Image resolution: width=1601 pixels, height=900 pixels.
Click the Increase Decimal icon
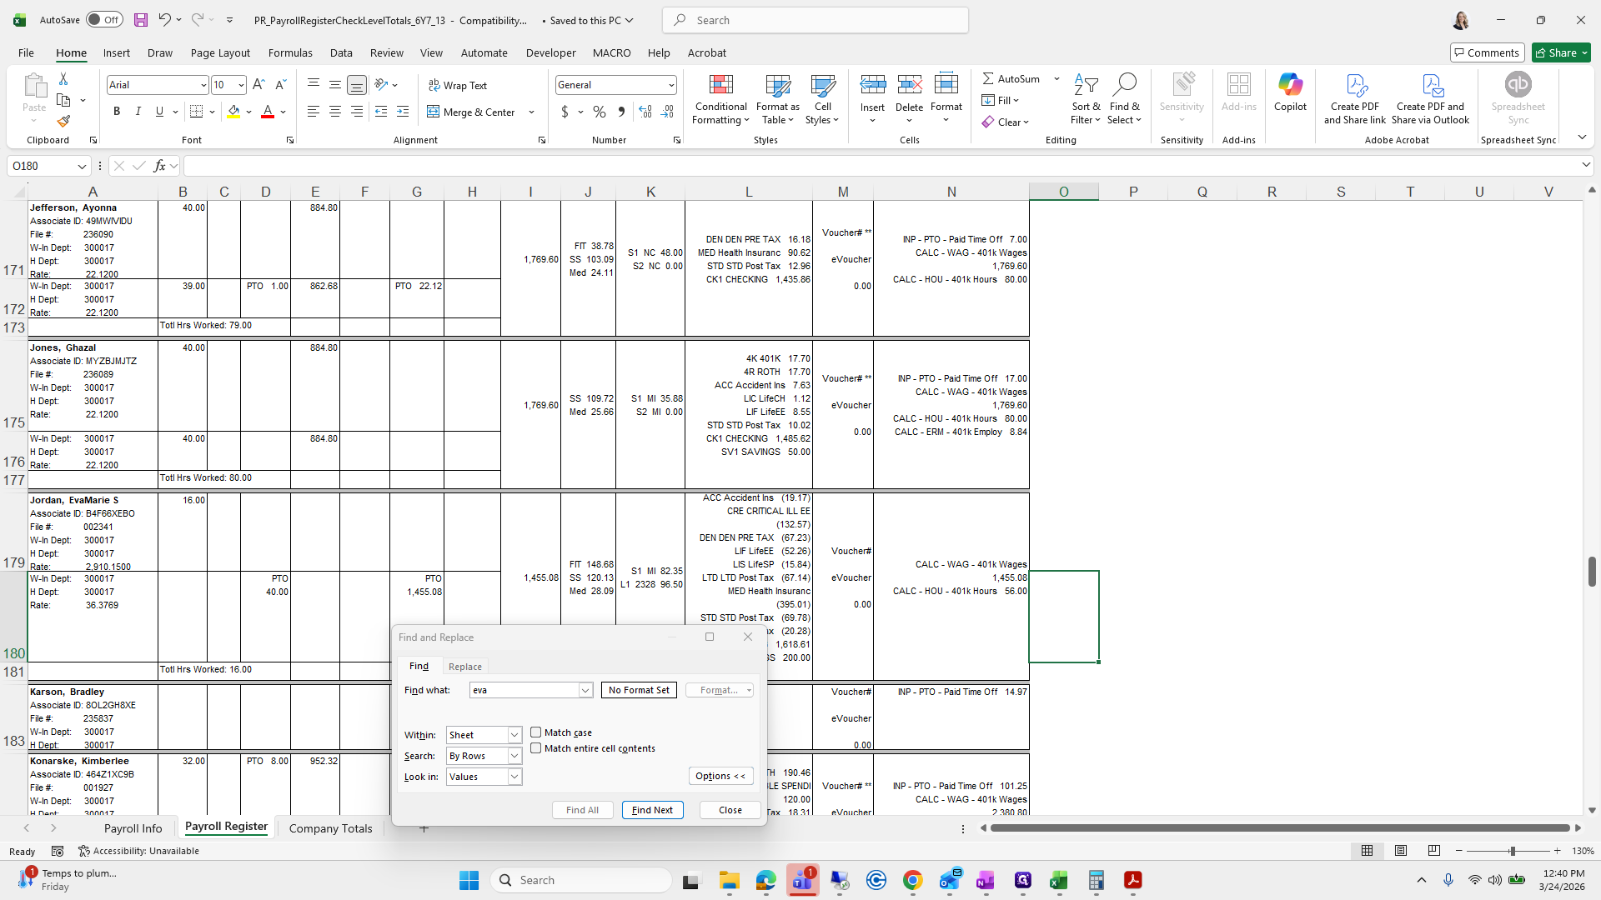(x=645, y=112)
